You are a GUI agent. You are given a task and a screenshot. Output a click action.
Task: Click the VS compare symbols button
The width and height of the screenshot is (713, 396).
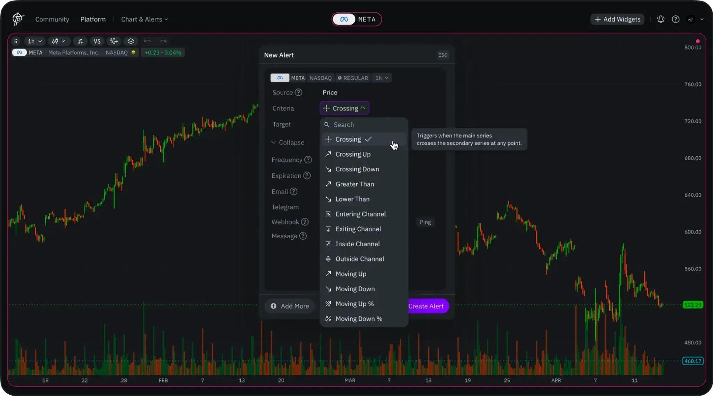(97, 41)
